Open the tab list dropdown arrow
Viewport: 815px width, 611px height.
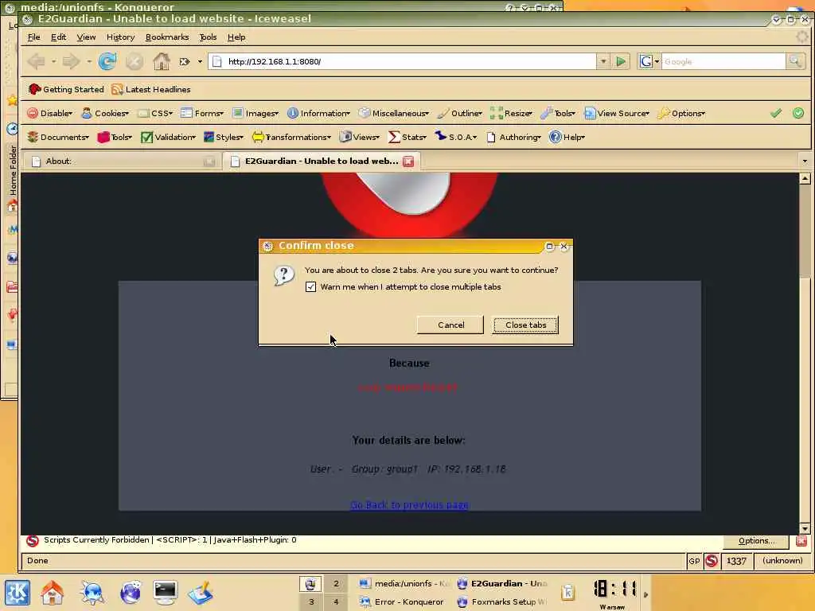[x=805, y=161]
